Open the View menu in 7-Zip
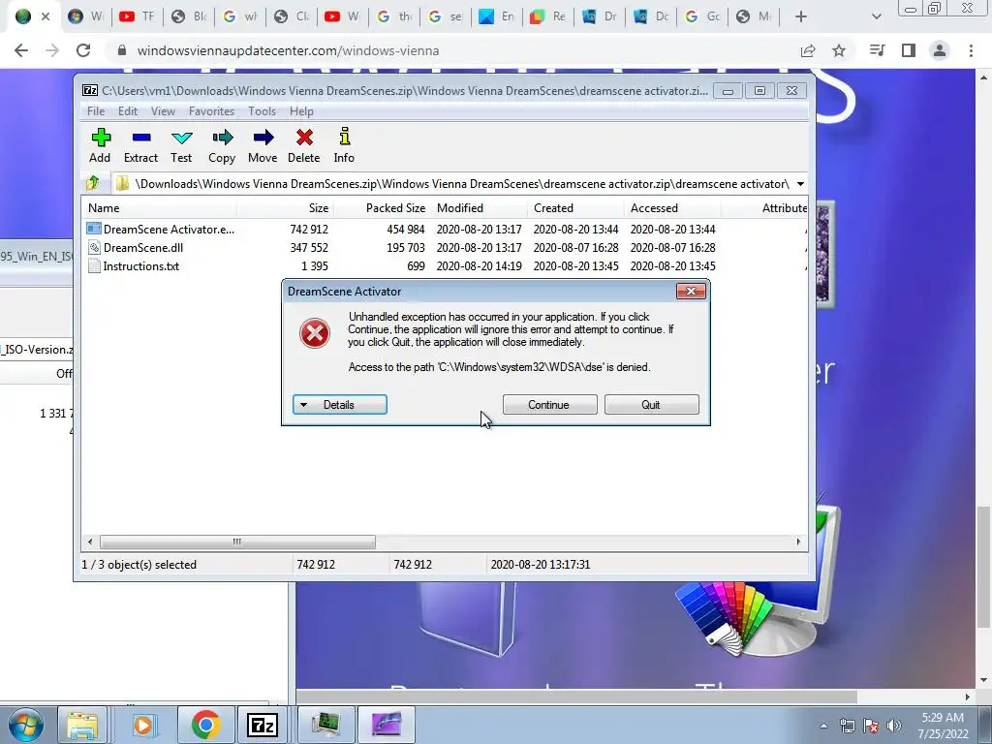 (163, 111)
